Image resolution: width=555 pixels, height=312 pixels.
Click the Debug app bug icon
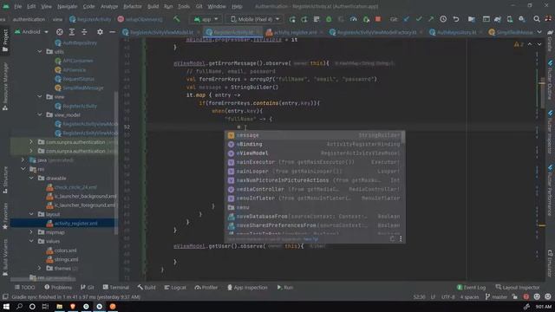[x=329, y=19]
